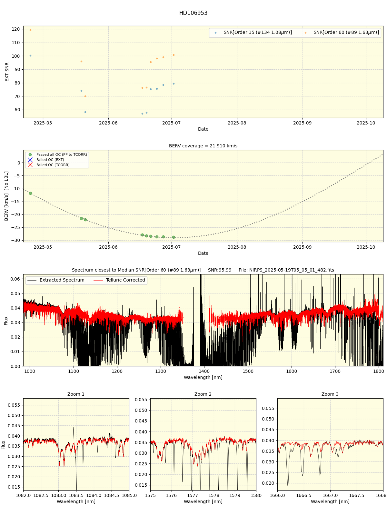Click the 1667.0 tick label in Zoom 3
The image size is (387, 516).
click(330, 495)
